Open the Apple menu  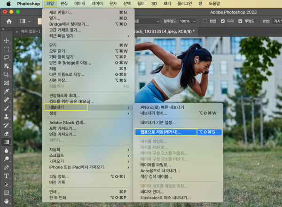(8, 4)
